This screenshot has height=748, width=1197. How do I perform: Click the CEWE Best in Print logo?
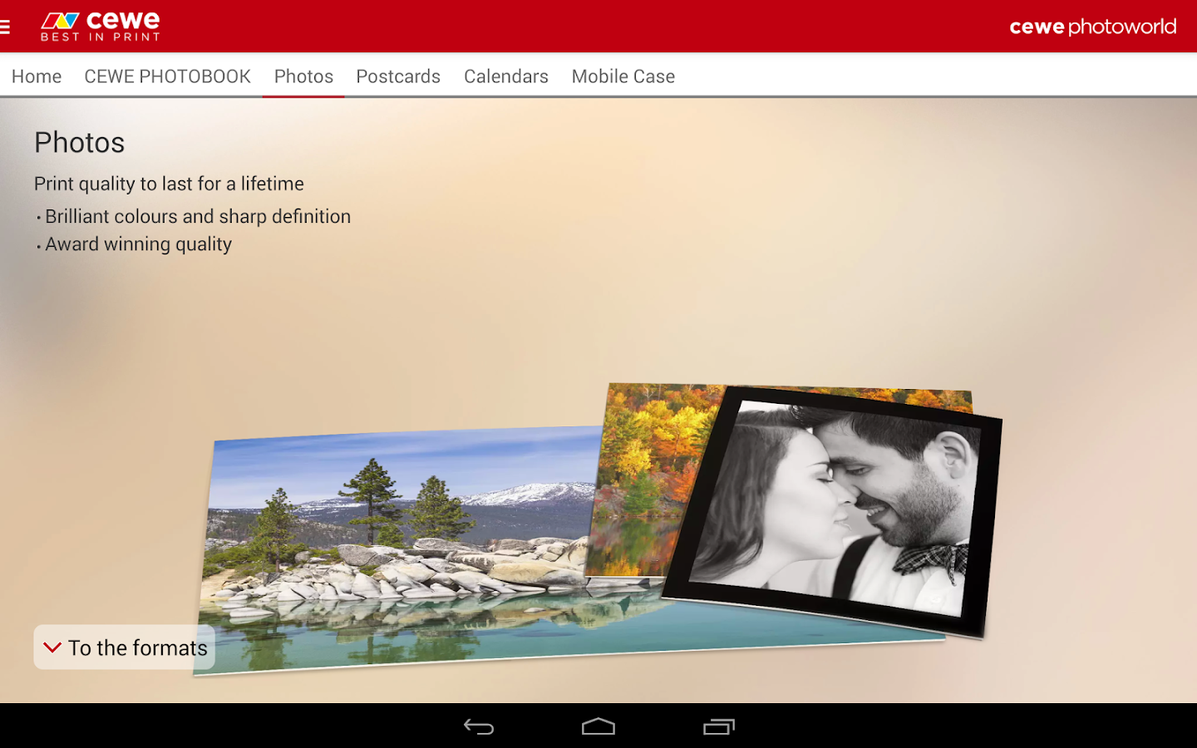(x=99, y=26)
